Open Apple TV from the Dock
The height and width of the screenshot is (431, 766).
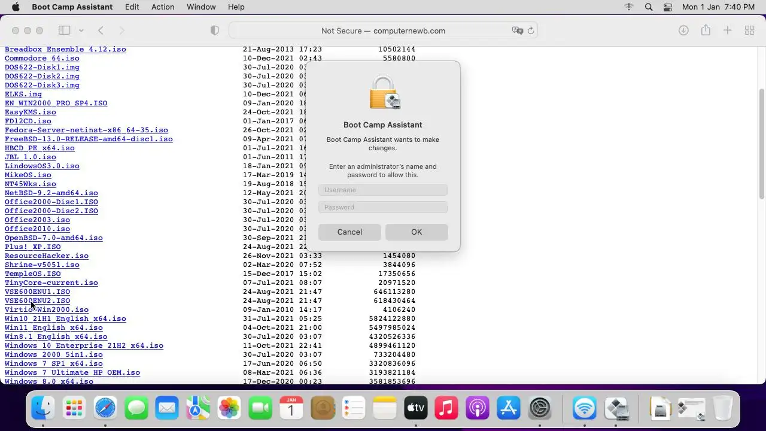click(x=415, y=409)
